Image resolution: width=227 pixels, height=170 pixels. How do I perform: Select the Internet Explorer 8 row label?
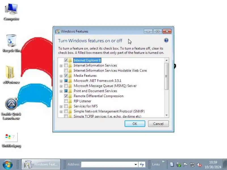click(87, 60)
